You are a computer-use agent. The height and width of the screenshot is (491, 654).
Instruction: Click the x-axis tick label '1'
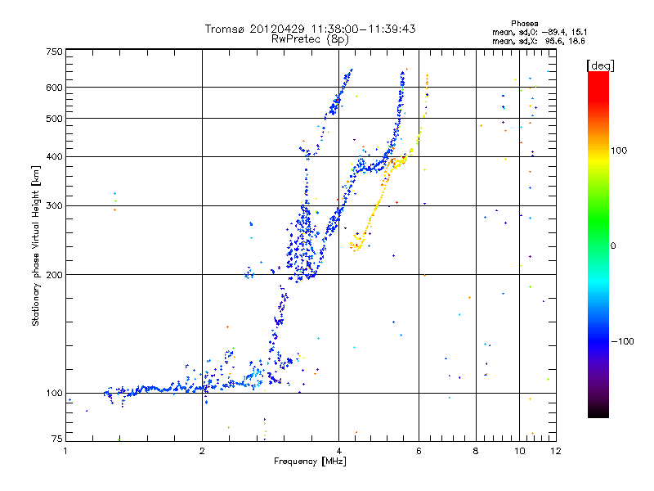pyautogui.click(x=65, y=451)
